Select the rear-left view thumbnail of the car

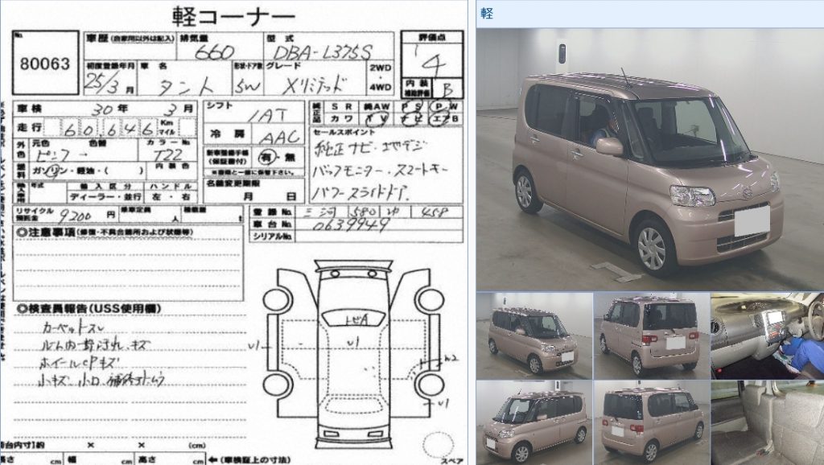[x=652, y=335]
